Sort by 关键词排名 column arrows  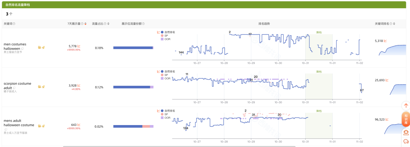pyautogui.click(x=394, y=24)
